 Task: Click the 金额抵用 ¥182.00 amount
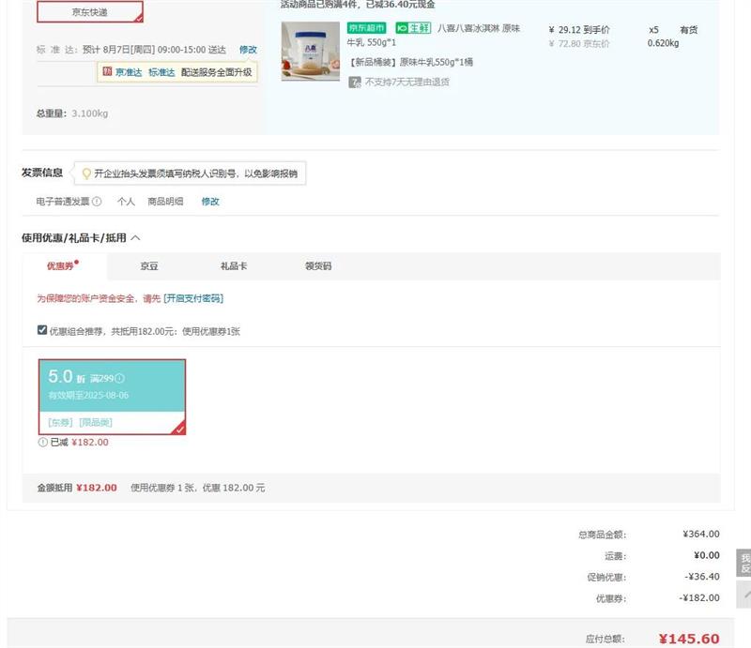[97, 488]
